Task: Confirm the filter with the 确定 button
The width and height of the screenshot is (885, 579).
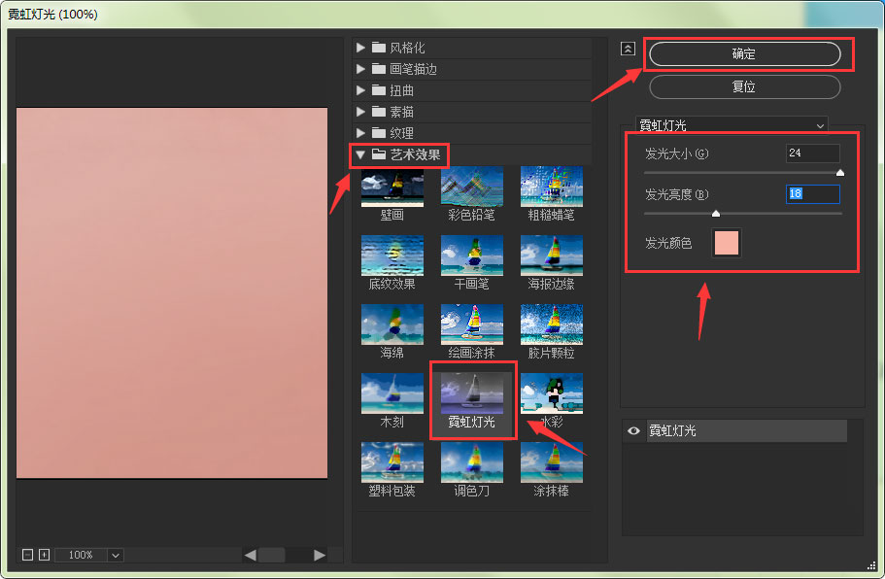Action: (744, 54)
